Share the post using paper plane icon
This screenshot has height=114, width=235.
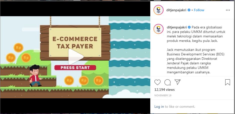[177, 82]
